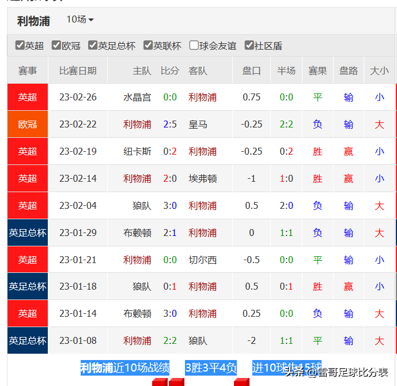Click the 赢 in the 23-01-18 row

click(x=349, y=287)
